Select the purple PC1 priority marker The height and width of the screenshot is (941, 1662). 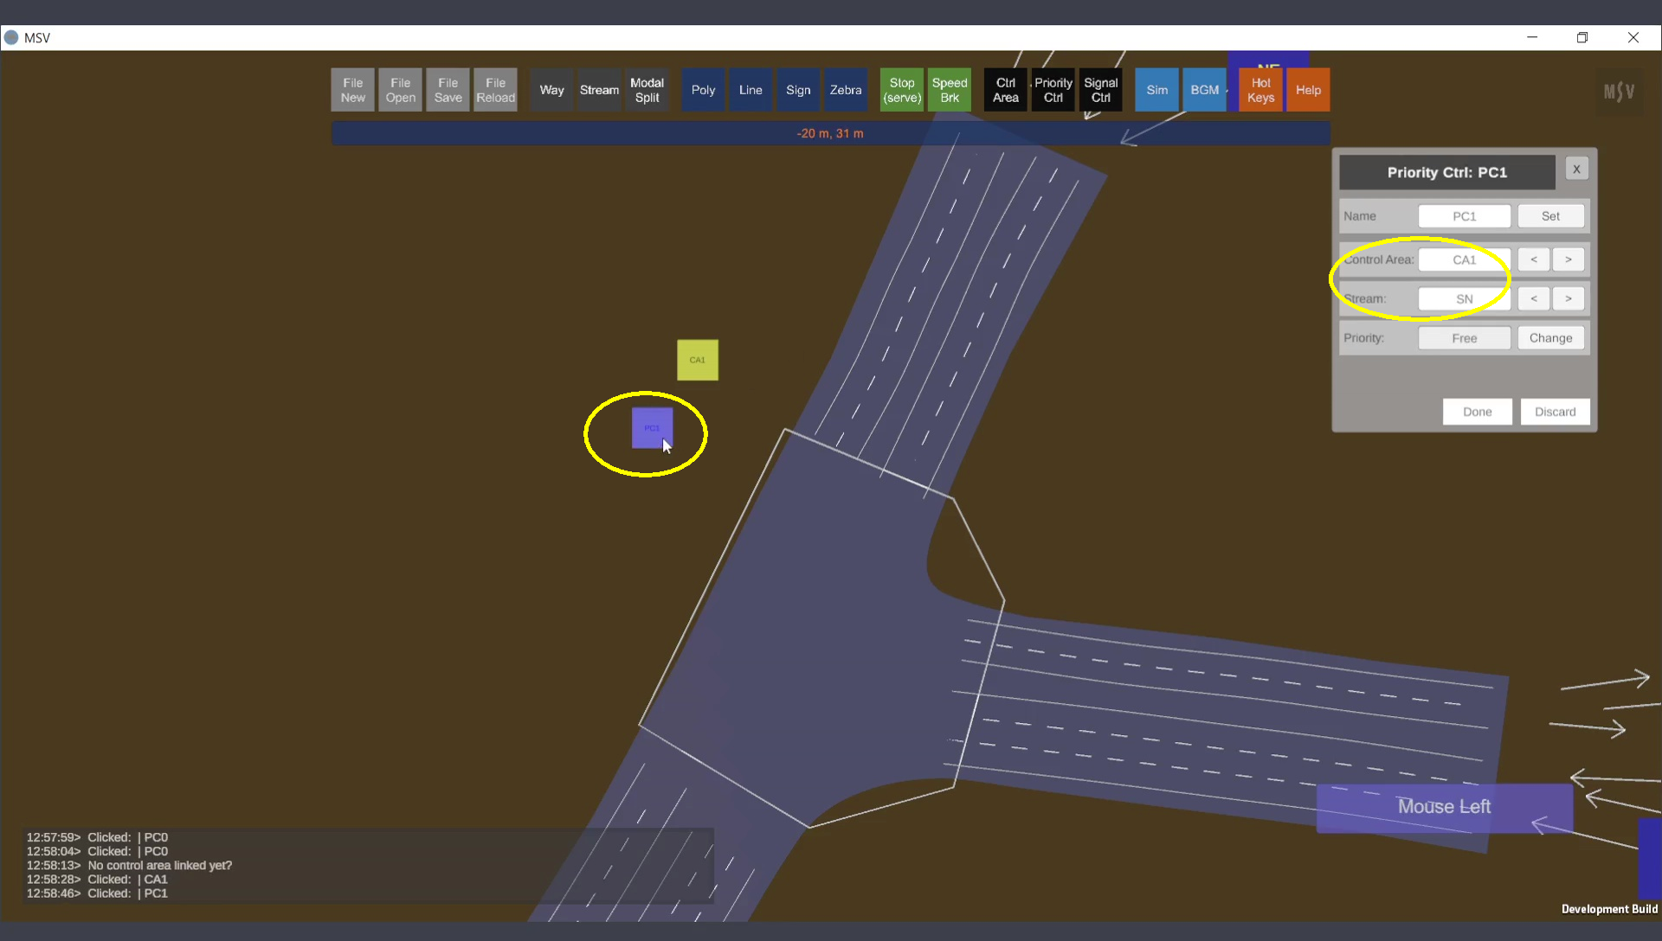651,427
